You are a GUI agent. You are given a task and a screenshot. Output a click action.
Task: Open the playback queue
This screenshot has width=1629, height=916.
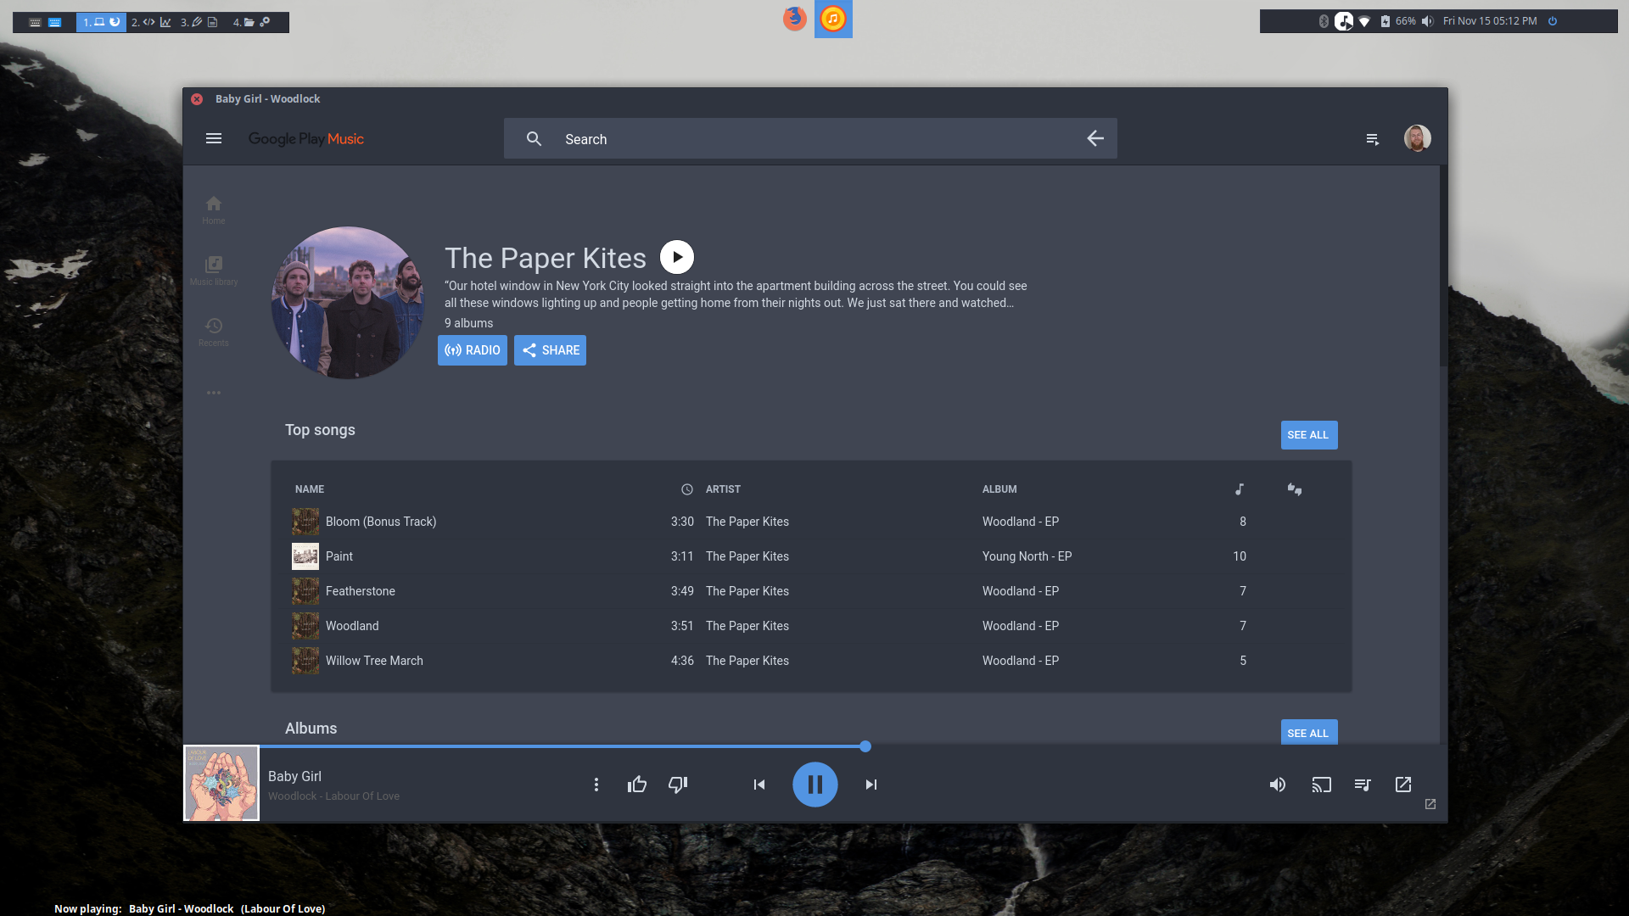click(x=1363, y=785)
